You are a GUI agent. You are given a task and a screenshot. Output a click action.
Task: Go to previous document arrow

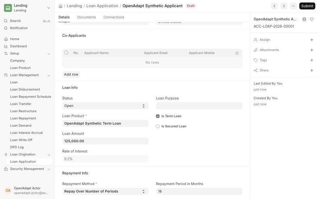pos(274,6)
